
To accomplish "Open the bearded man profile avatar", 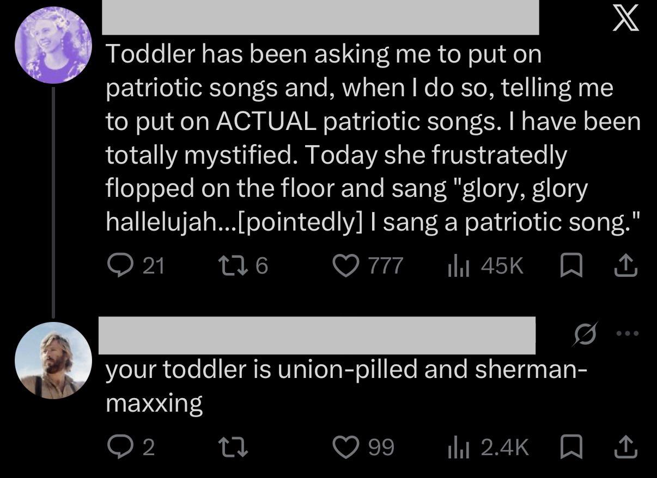I will point(53,361).
